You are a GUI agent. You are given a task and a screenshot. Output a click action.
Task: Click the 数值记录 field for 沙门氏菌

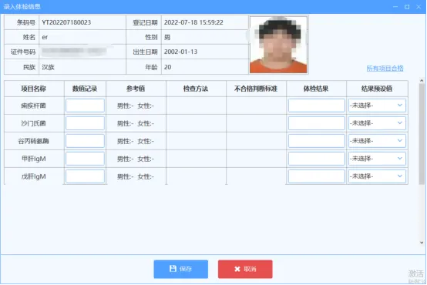pyautogui.click(x=85, y=123)
